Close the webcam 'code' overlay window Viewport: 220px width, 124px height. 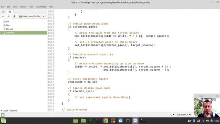pyautogui.click(x=217, y=96)
